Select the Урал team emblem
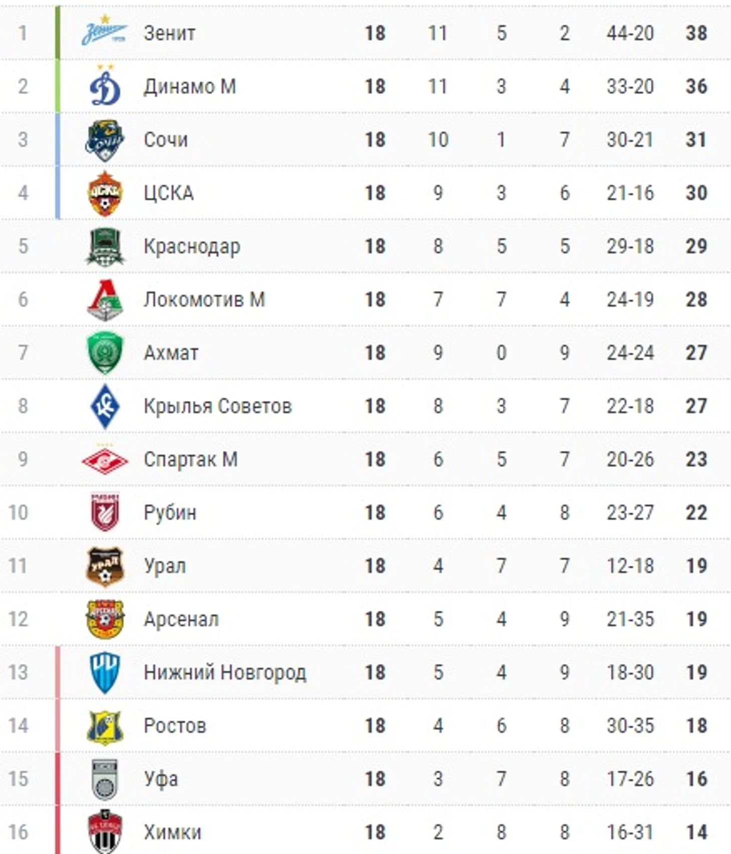The image size is (731, 854). click(105, 566)
